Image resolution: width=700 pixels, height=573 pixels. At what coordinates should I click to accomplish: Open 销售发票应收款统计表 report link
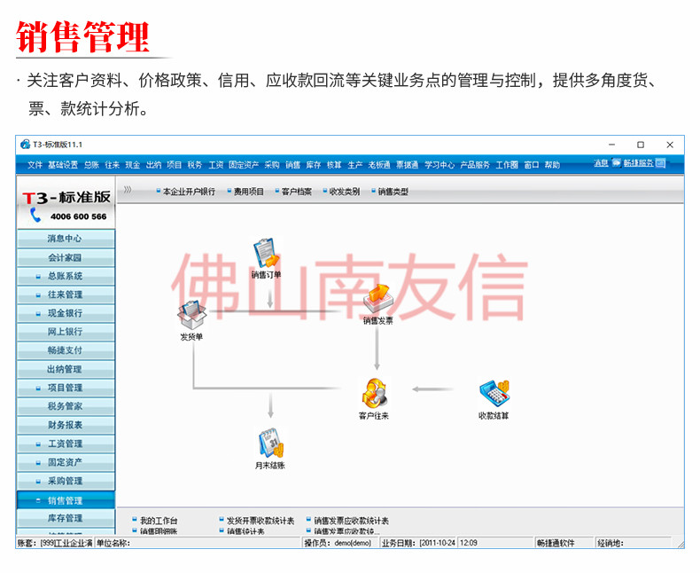click(x=351, y=521)
